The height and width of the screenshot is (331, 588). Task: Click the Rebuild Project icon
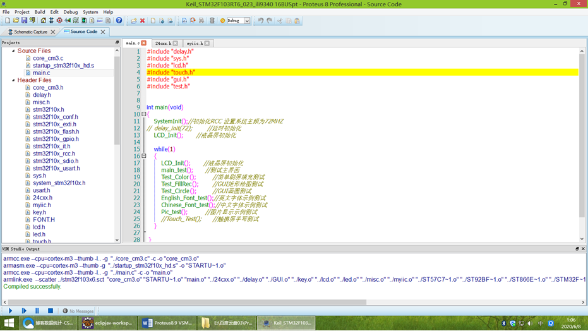[193, 21]
